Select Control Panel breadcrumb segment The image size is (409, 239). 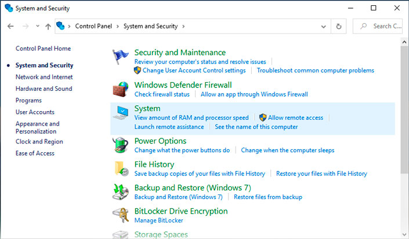click(x=93, y=26)
